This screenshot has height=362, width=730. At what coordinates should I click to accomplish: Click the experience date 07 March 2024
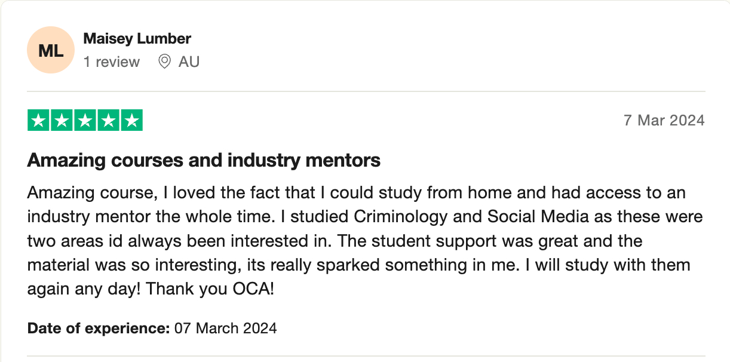(x=226, y=328)
